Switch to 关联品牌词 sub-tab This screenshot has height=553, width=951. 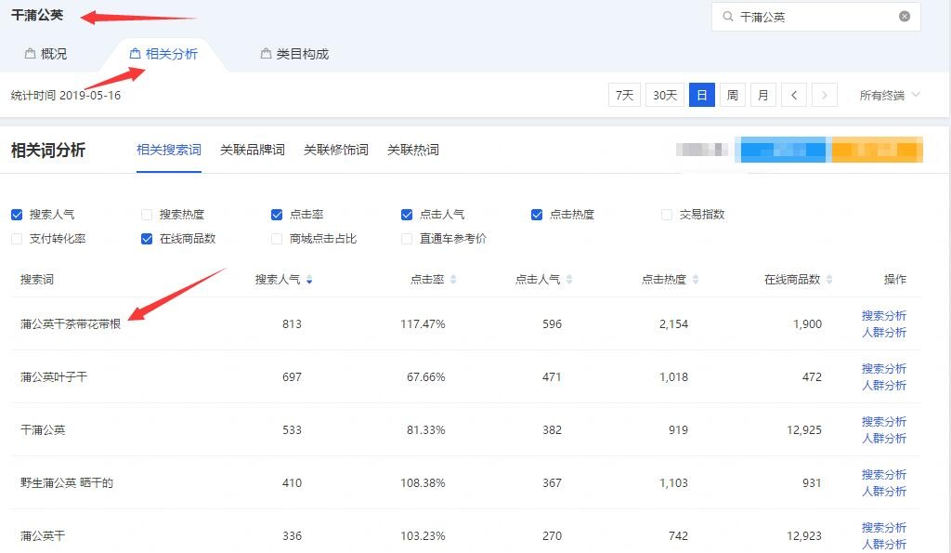coord(253,150)
